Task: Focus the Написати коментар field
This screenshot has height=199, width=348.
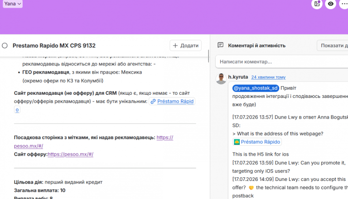Action: coord(282,62)
